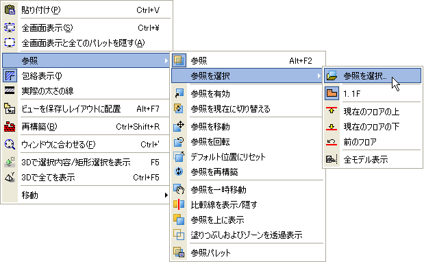
Task: Select 塗りつぶしおよびゾーンを透過表示 entry text
Action: coord(247,235)
